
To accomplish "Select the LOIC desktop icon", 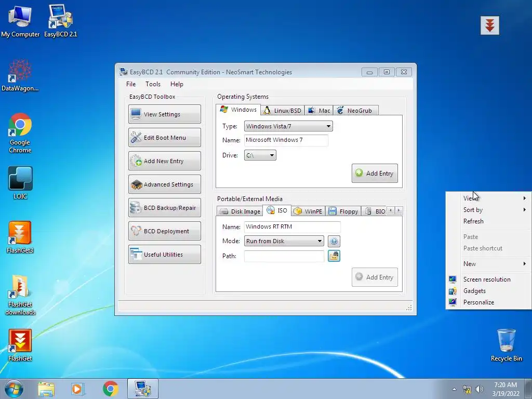I will [20, 182].
